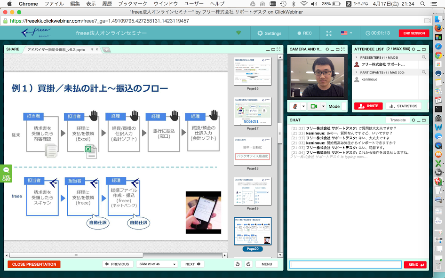
Task: Click browser address bar URL
Action: (99, 21)
